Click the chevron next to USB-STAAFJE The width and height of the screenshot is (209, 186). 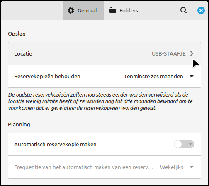coord(192,53)
